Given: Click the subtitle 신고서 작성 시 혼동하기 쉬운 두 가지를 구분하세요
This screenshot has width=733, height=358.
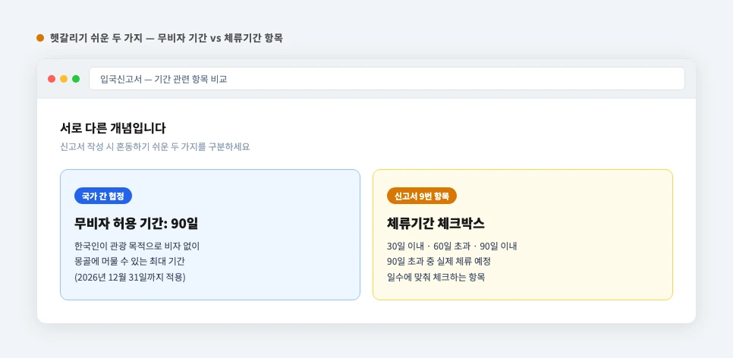Looking at the screenshot, I should pyautogui.click(x=155, y=146).
